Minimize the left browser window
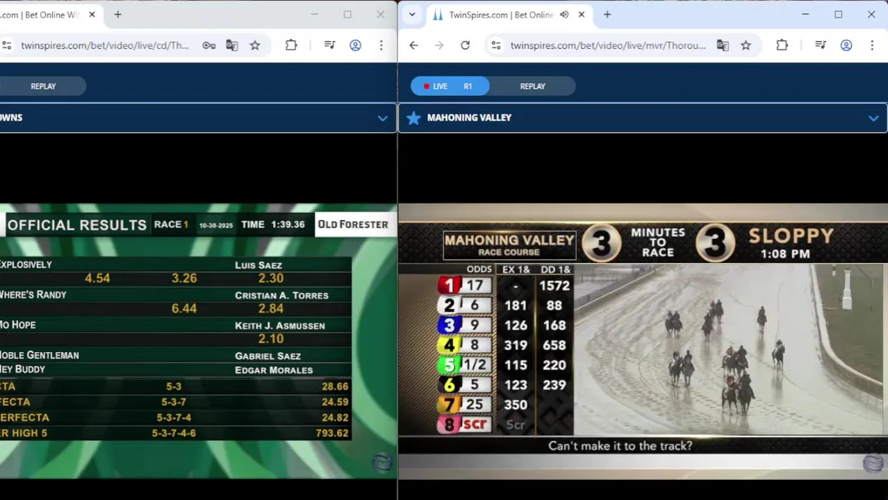 [x=314, y=15]
